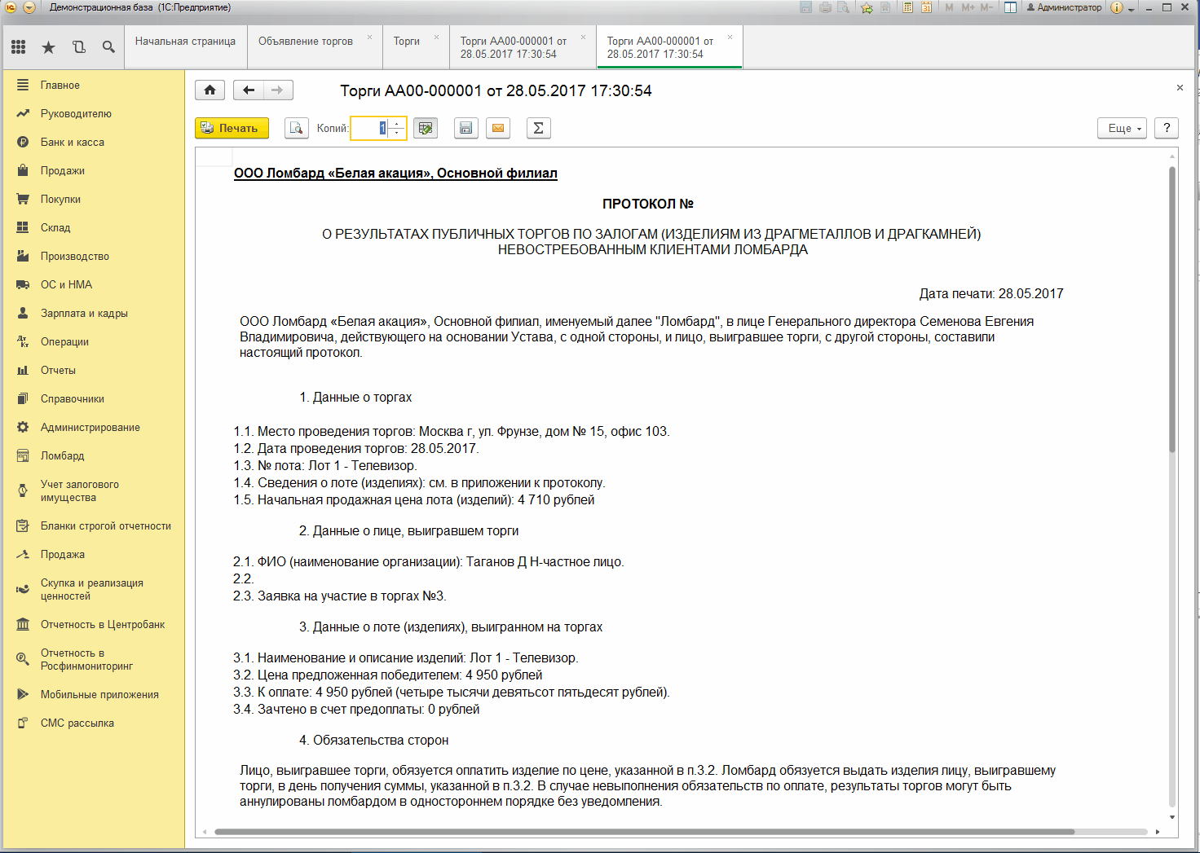Click the Search magnifier icon
Viewport: 1200px width, 853px height.
pyautogui.click(x=108, y=47)
